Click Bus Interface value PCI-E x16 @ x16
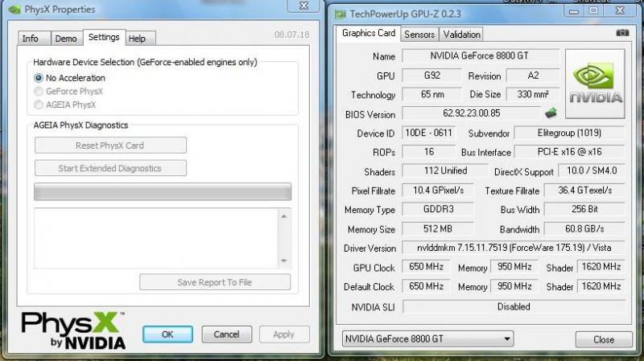Viewport: 644px width, 361px height. 569,152
